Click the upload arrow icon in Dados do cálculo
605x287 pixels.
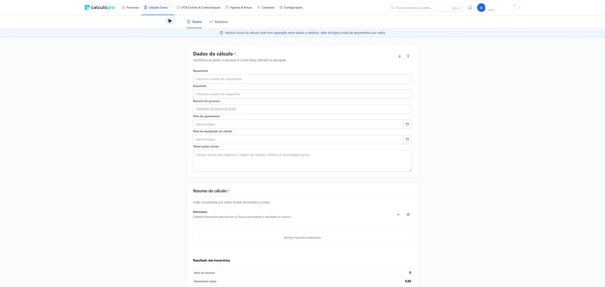(408, 56)
